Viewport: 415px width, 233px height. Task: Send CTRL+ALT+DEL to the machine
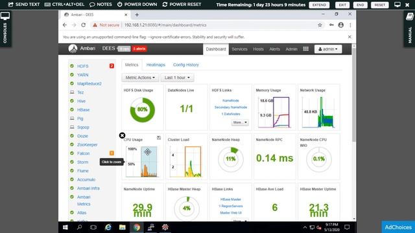[x=64, y=5]
